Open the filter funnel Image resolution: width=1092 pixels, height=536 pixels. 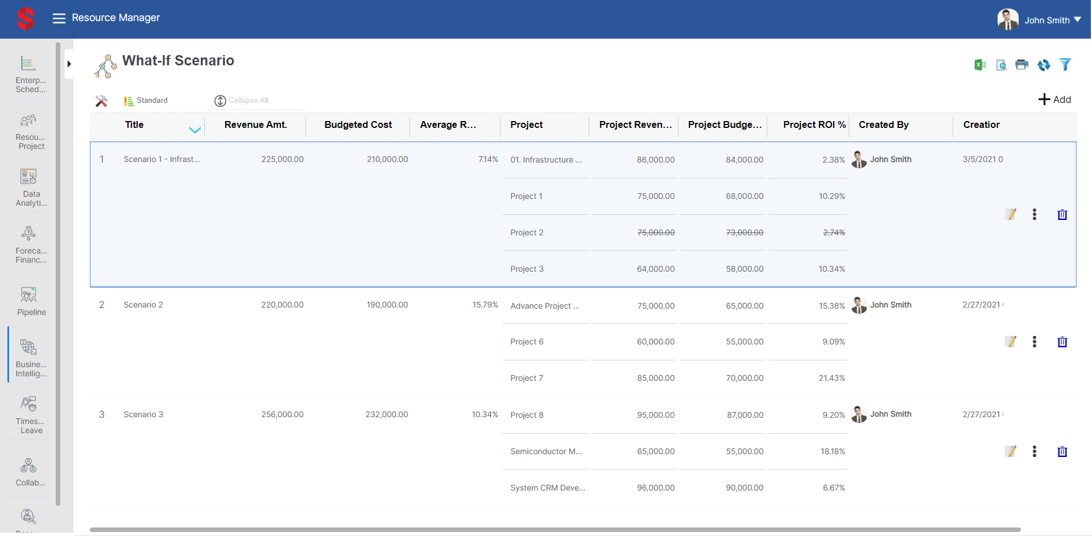[1065, 65]
